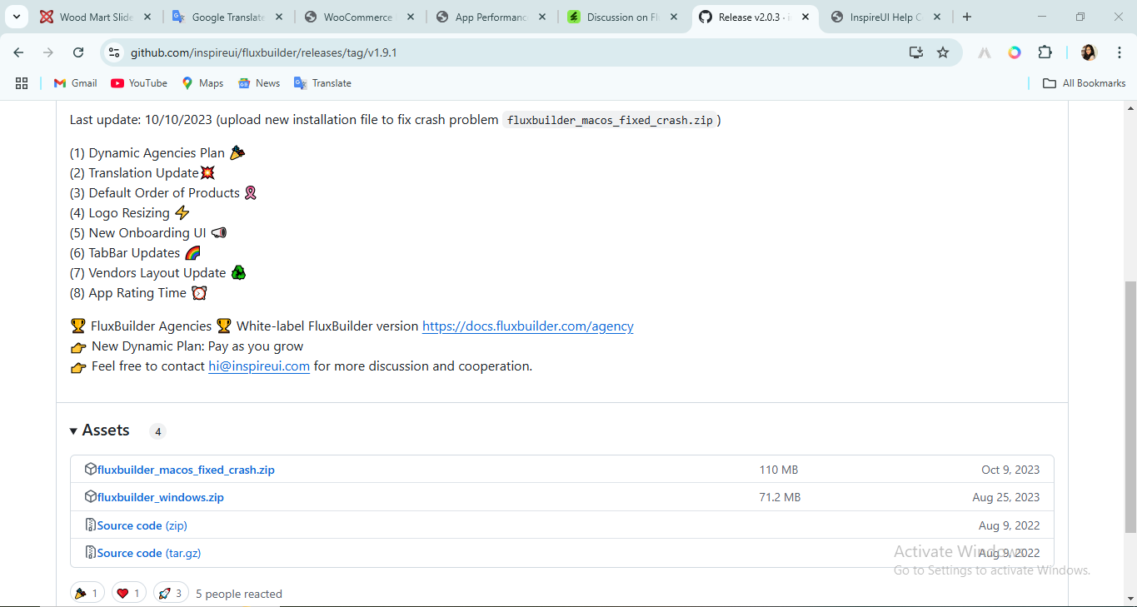The width and height of the screenshot is (1137, 607).
Task: Click the colorful circle extension icon
Action: pos(1015,52)
